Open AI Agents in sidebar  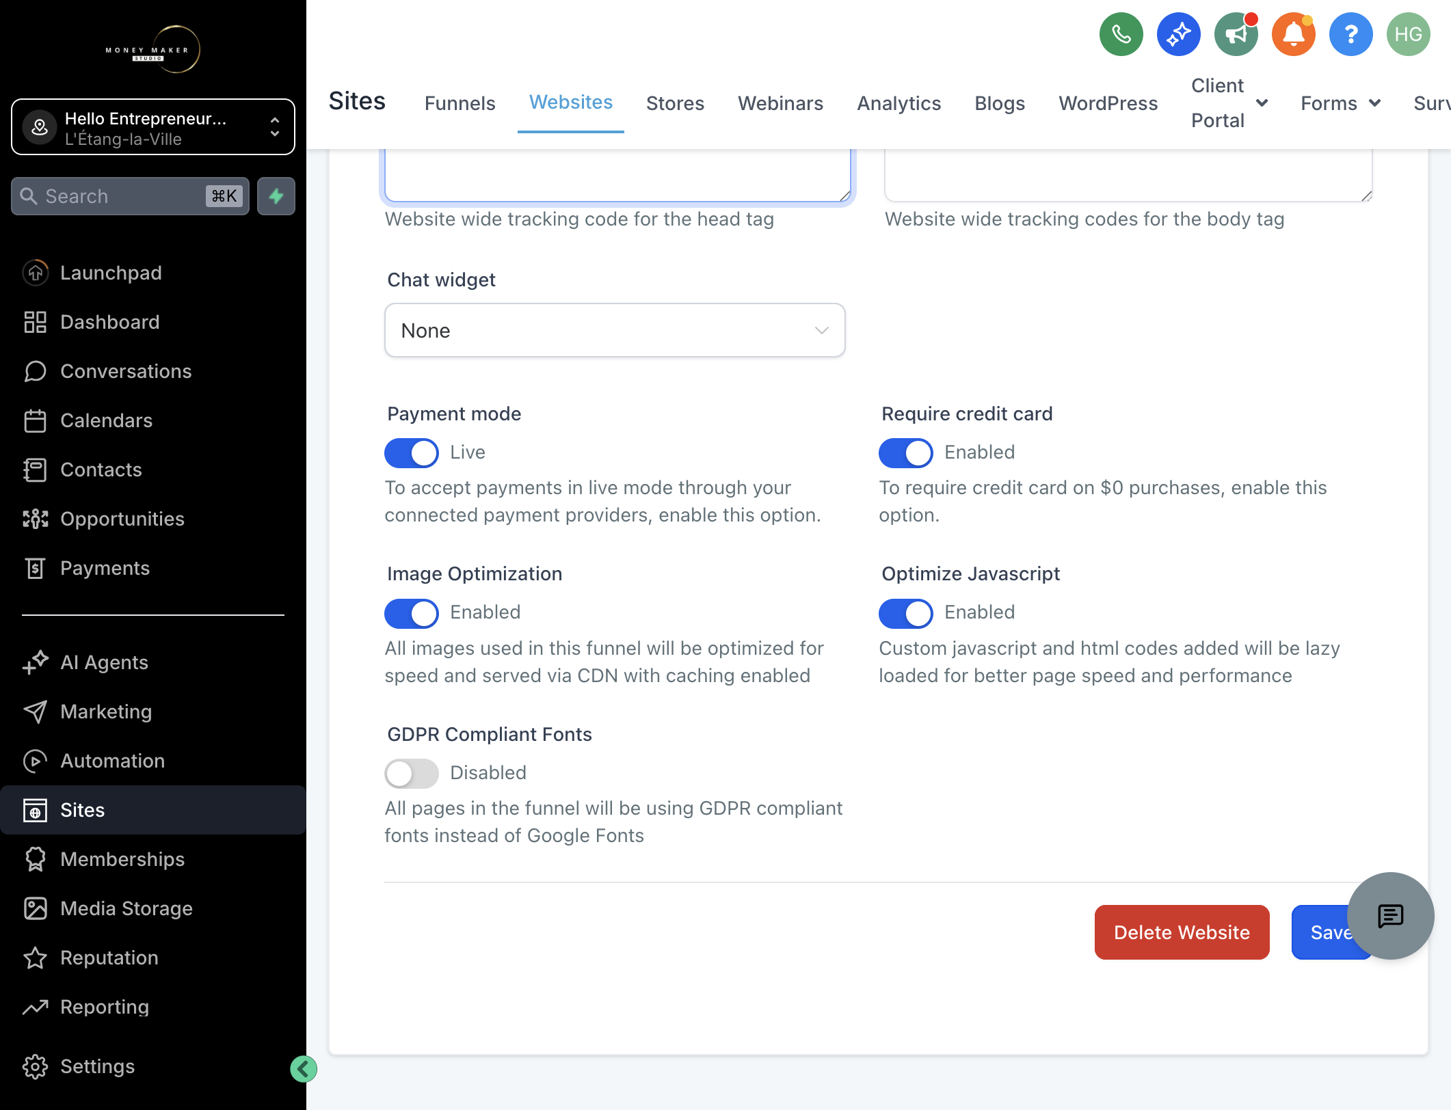pos(153,662)
